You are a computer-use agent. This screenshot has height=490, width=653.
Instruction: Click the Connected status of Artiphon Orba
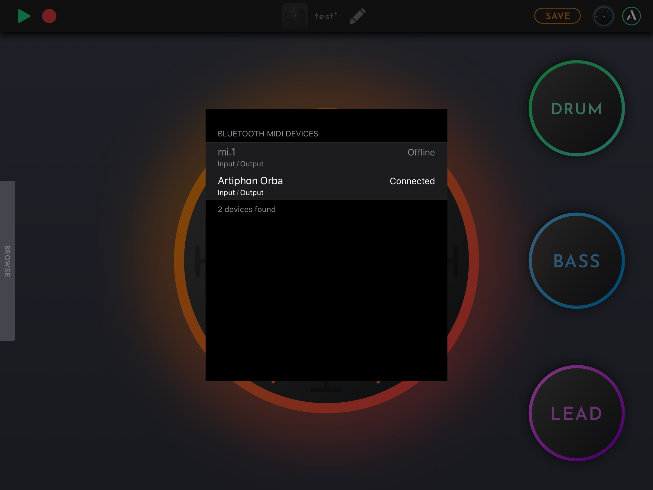(412, 181)
